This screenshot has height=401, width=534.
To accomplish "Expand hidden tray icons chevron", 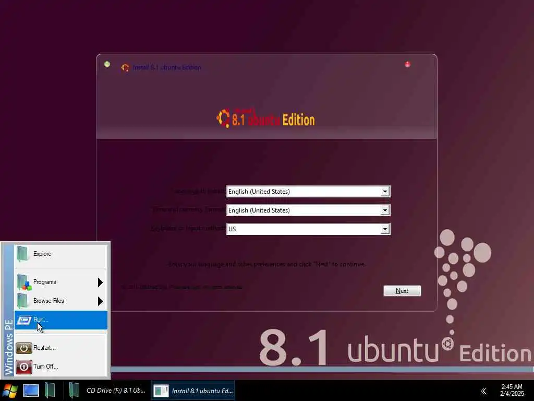I will 483,391.
